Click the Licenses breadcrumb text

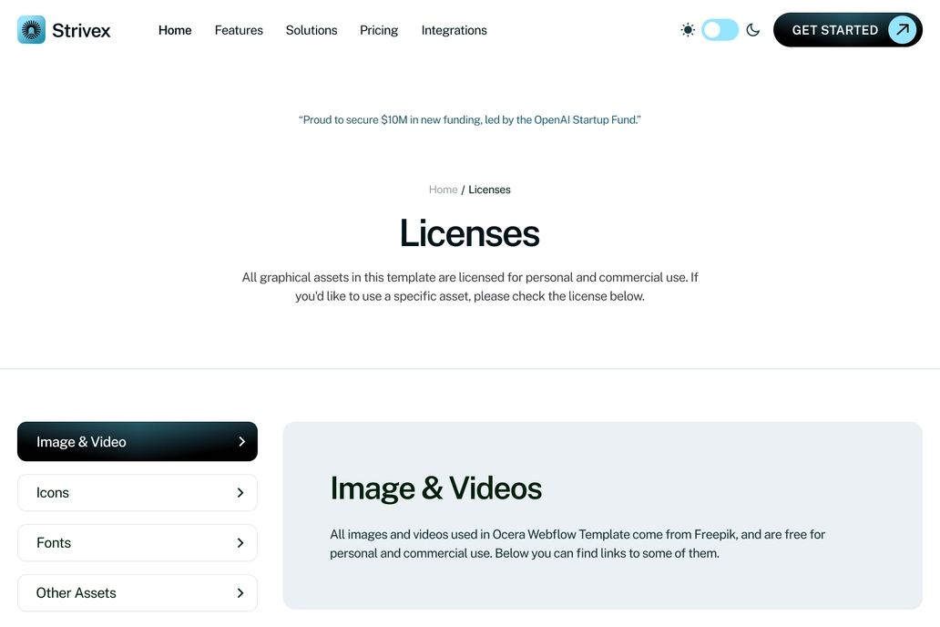coord(489,190)
